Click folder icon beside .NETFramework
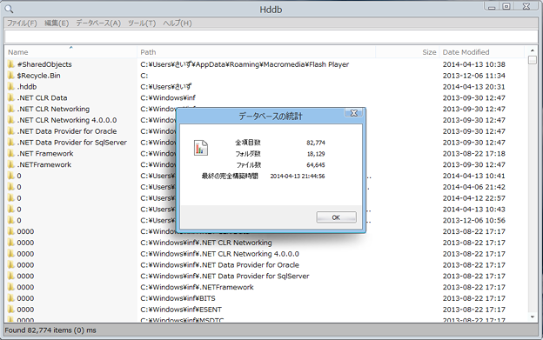Screen dimensions: 543x340 tap(11, 164)
